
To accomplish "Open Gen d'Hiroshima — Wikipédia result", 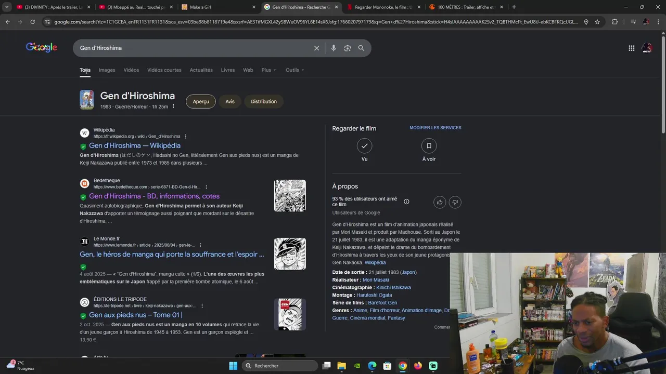I will (135, 145).
